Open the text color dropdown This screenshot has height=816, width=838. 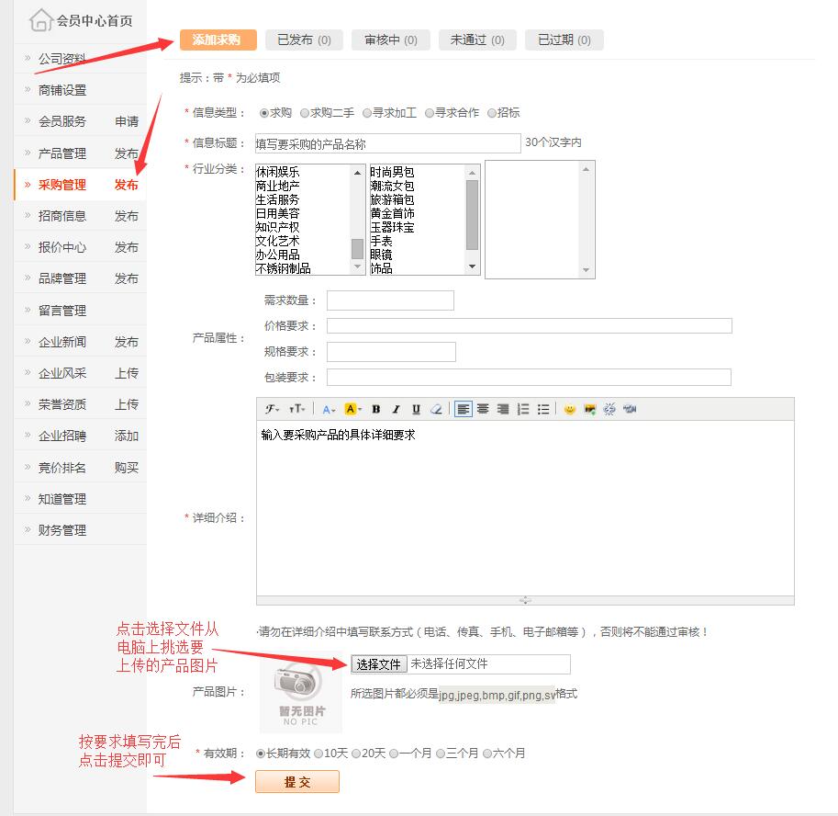coord(330,409)
